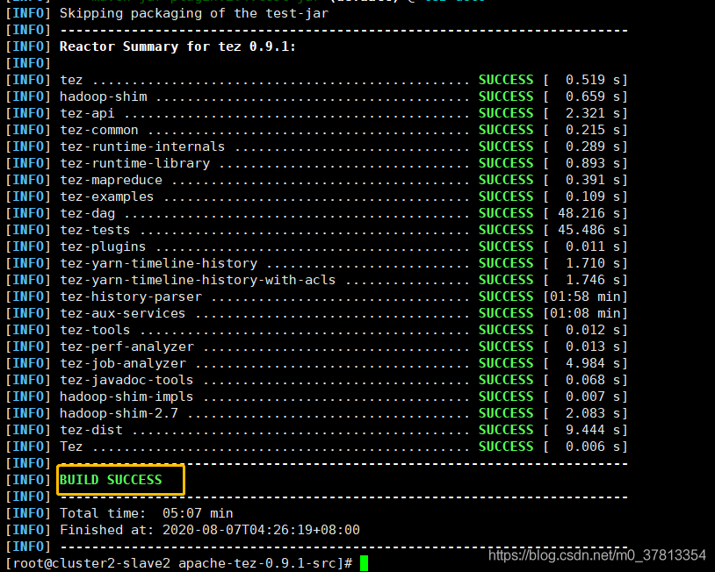Viewport: 715px width, 572px height.
Task: Click the 'hadoop-shim' module name
Action: (104, 97)
